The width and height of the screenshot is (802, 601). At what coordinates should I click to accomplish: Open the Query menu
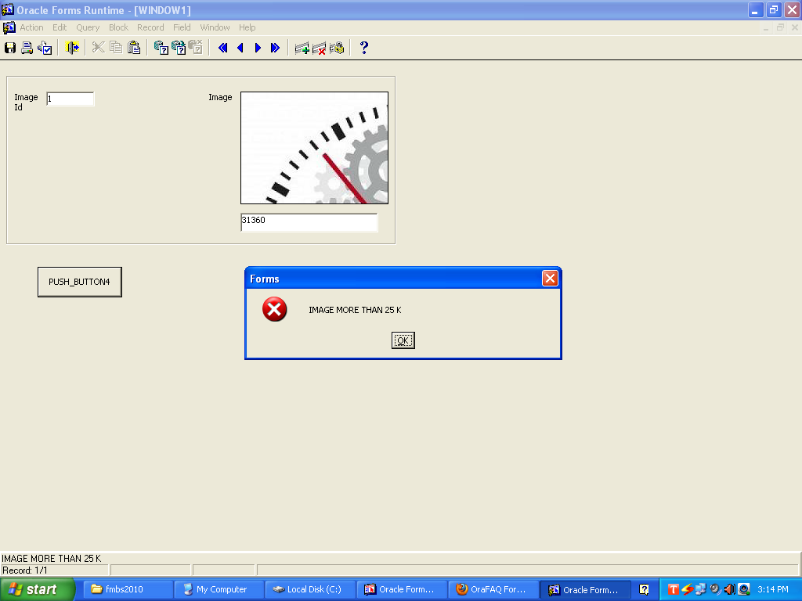click(x=88, y=27)
